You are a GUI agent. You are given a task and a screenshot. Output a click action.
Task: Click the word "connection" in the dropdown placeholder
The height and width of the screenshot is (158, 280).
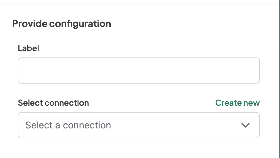[87, 125]
